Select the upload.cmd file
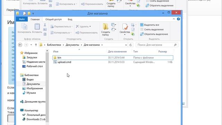222x125 pixels. pos(113,62)
